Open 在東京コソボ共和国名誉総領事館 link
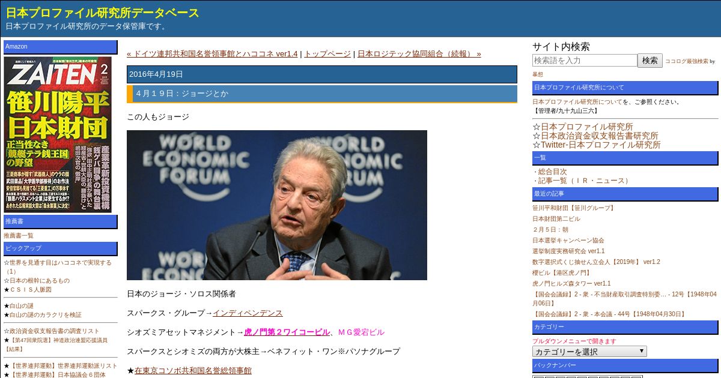Viewport: 721px width, 378px height. [193, 370]
